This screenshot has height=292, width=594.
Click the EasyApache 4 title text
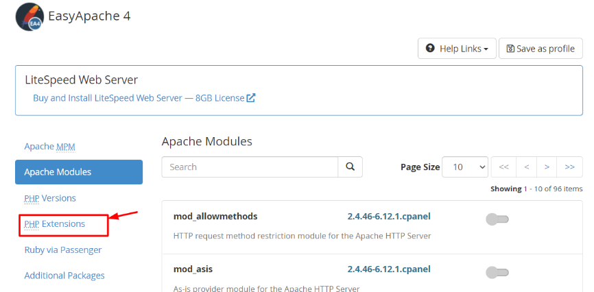coord(89,16)
